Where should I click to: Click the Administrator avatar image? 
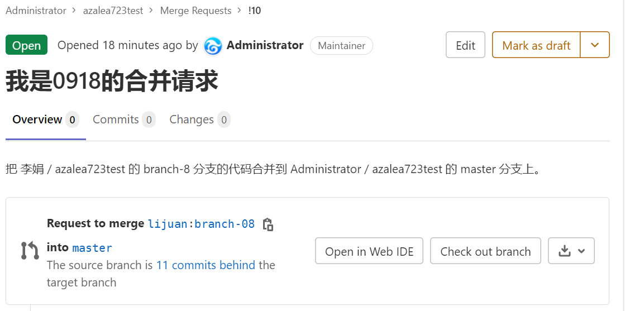213,46
